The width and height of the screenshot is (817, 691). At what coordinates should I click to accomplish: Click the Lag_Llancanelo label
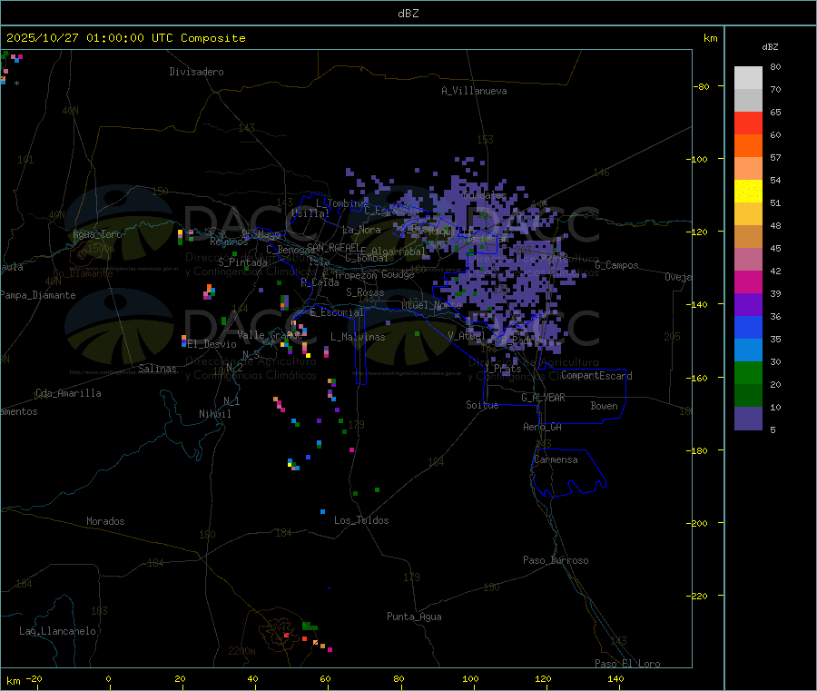58,630
